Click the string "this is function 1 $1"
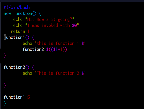 (61, 43)
